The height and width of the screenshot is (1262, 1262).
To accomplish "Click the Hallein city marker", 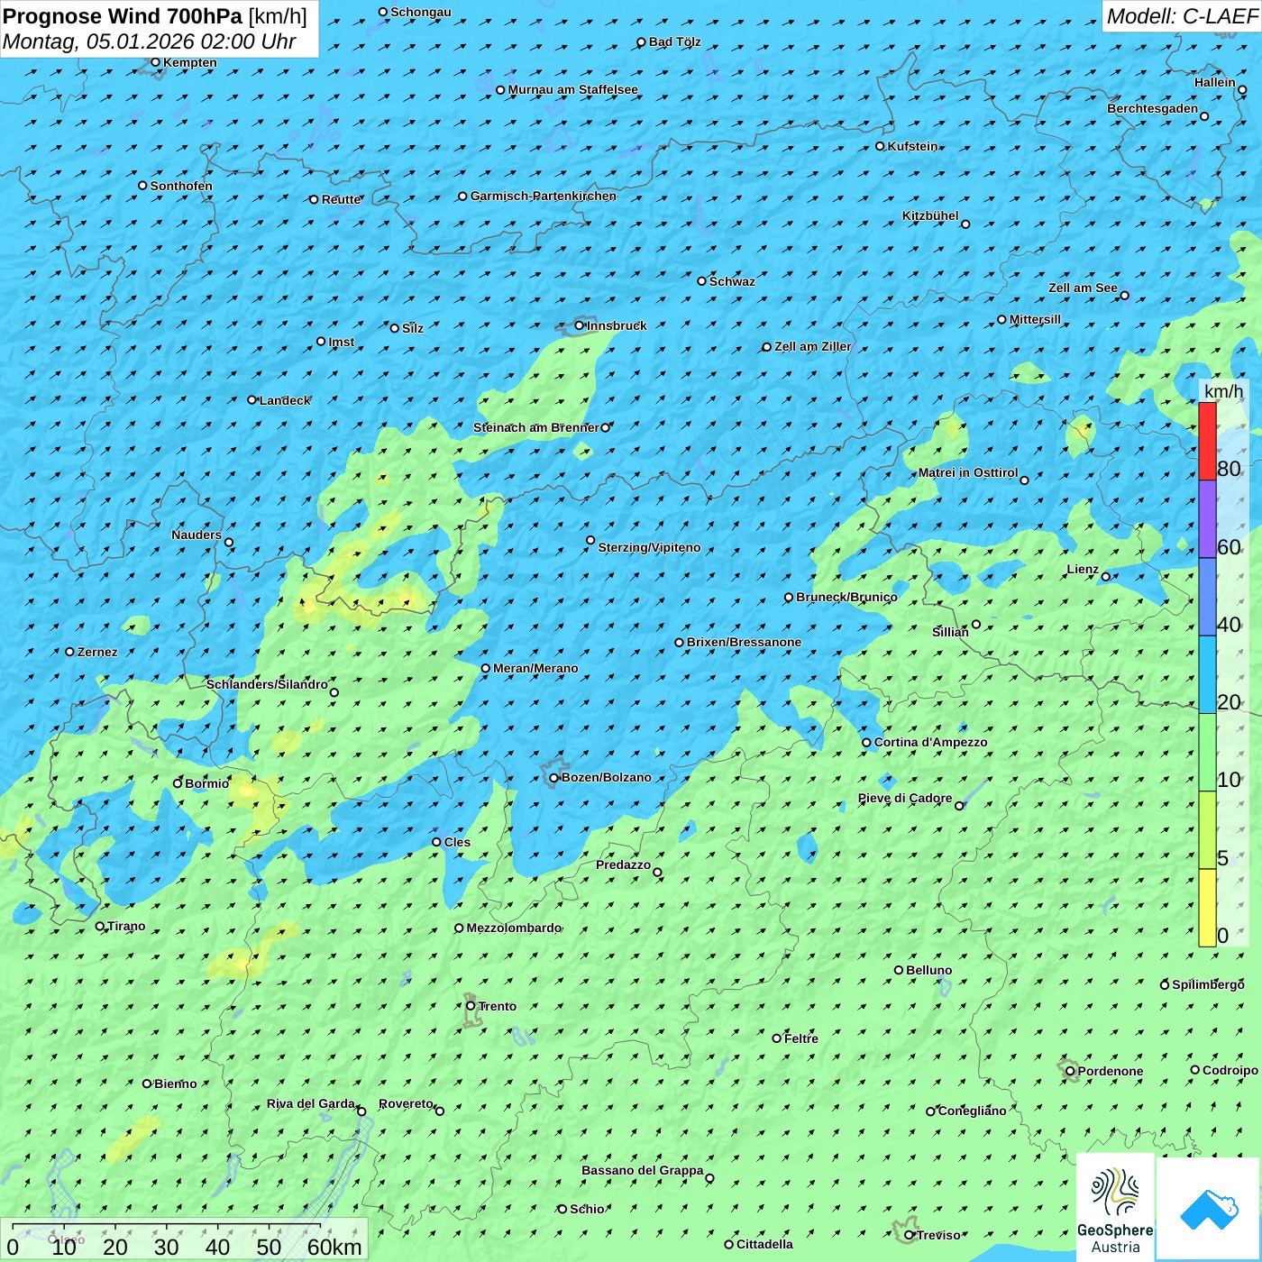I will [1242, 89].
